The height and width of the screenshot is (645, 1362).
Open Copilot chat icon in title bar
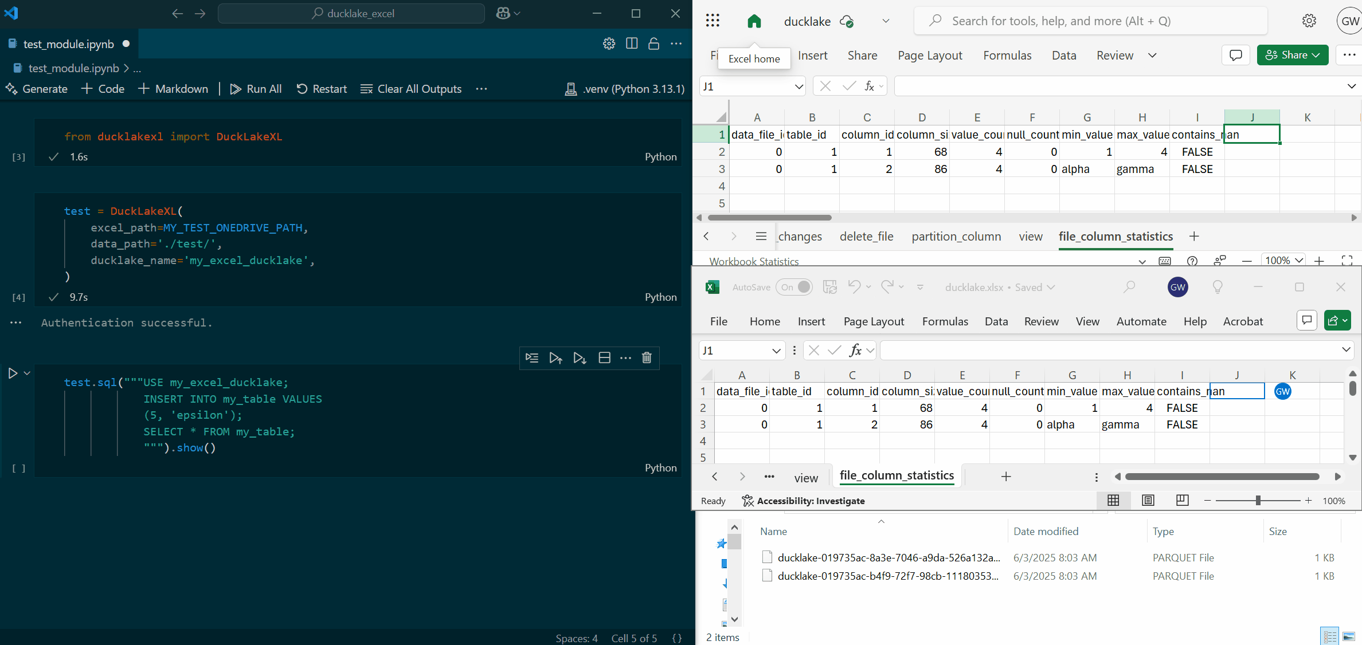[x=503, y=13]
